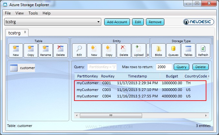Image resolution: width=219 pixels, height=135 pixels.
Task: Open the Edit entity tool
Action: coord(79,50)
